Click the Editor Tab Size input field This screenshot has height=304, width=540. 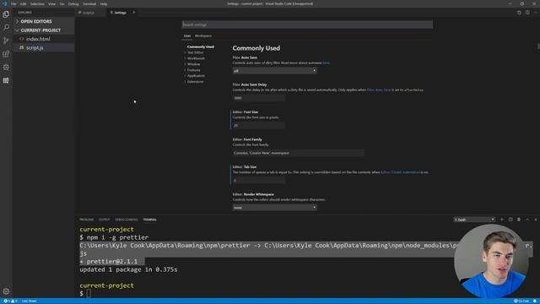coord(259,181)
